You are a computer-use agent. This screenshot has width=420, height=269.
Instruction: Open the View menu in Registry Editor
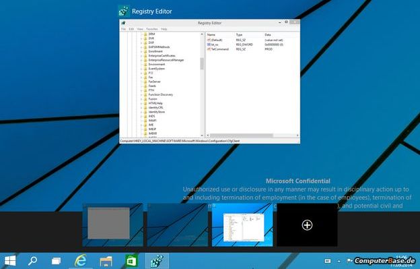coord(140,29)
